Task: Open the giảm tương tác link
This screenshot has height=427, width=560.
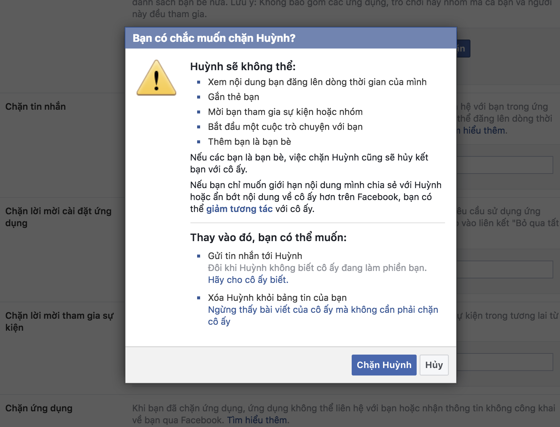Action: click(x=239, y=209)
